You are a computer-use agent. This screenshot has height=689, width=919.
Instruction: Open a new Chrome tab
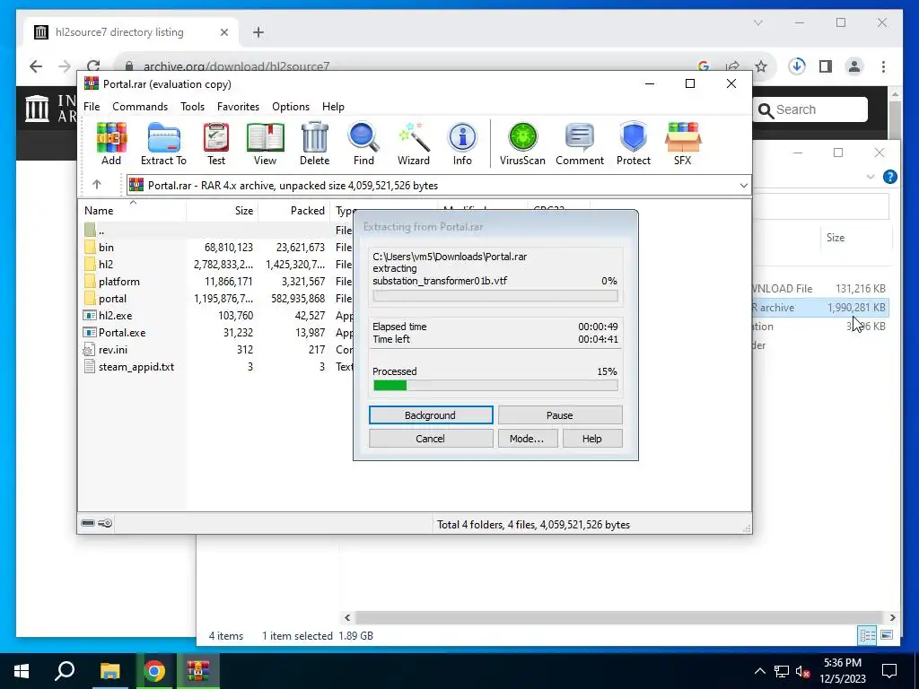coord(258,32)
